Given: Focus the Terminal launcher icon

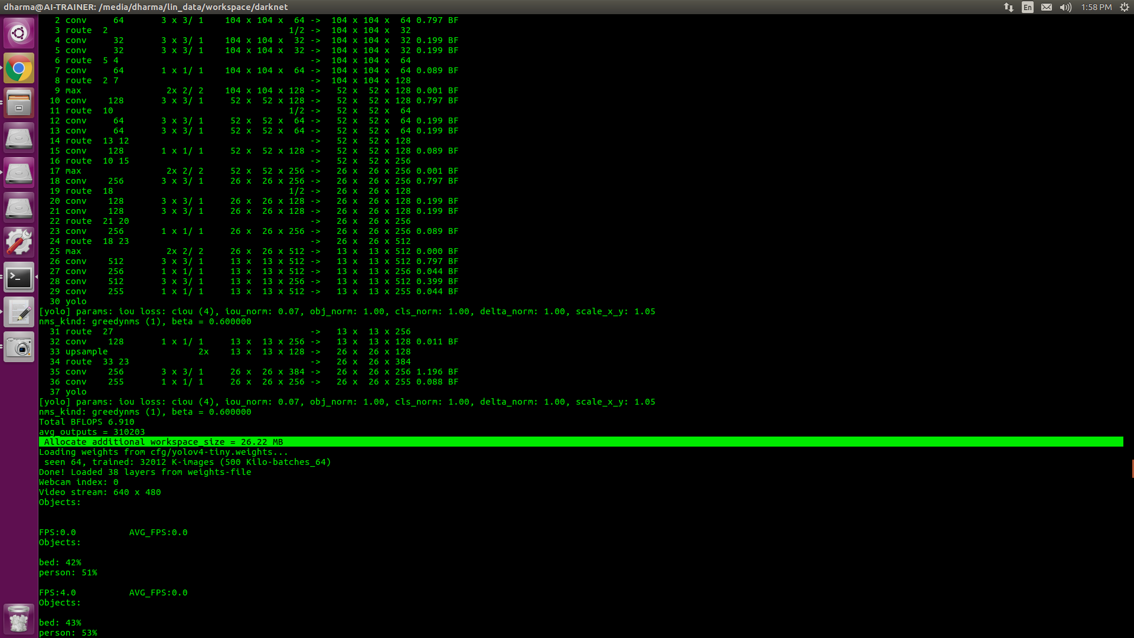Looking at the screenshot, I should point(19,278).
